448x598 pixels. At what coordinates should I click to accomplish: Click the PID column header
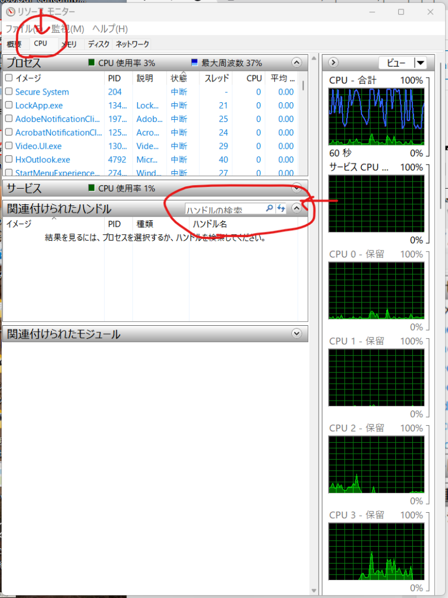coord(115,78)
